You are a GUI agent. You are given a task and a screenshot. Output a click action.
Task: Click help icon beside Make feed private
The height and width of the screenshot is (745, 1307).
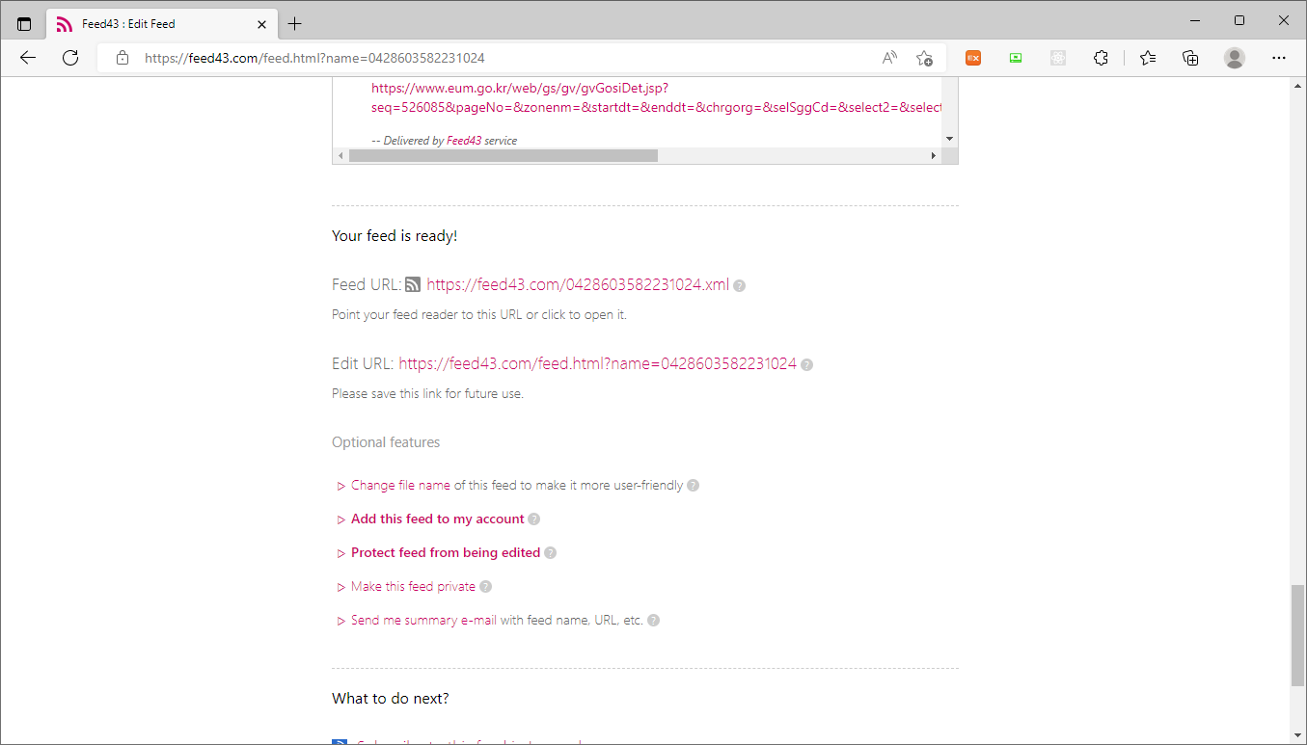(485, 587)
